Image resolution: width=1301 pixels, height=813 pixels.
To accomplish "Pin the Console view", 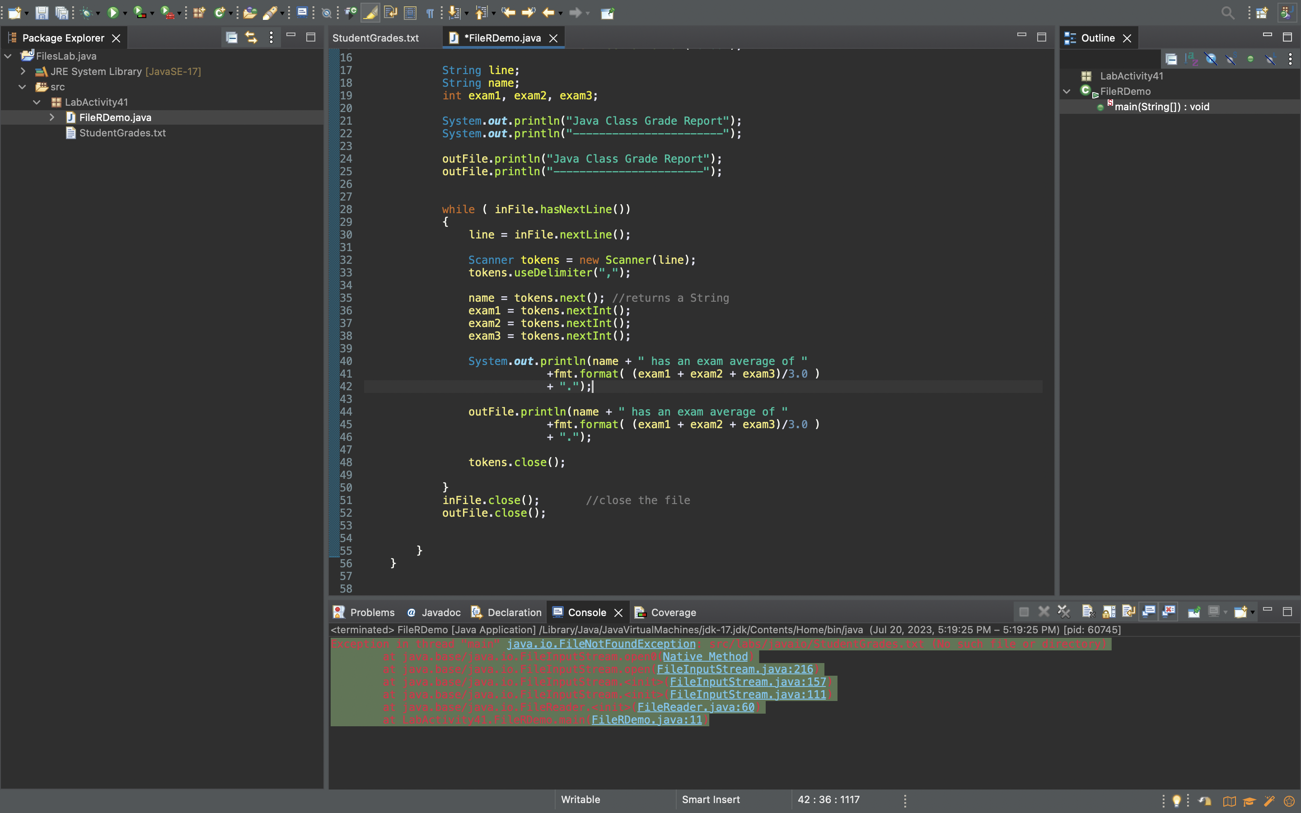I will (x=1193, y=612).
